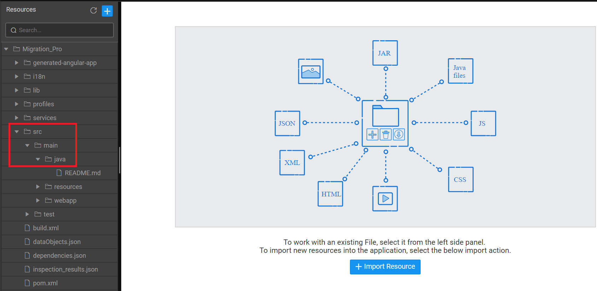Click the download icon under central folder
This screenshot has width=597, height=291.
click(399, 135)
